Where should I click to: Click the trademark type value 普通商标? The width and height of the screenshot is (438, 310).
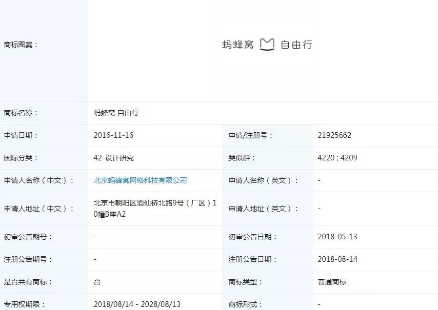coord(331,282)
